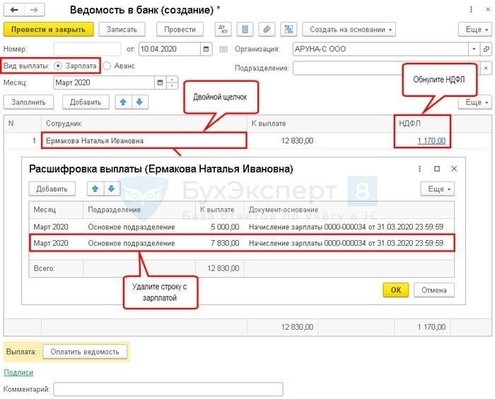Clear the Подразделение field
495x399 pixels.
[487, 68]
